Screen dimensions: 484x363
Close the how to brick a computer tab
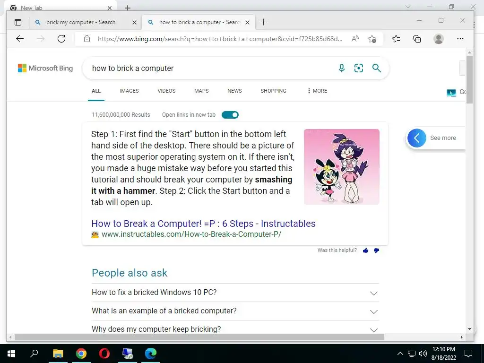tap(247, 22)
